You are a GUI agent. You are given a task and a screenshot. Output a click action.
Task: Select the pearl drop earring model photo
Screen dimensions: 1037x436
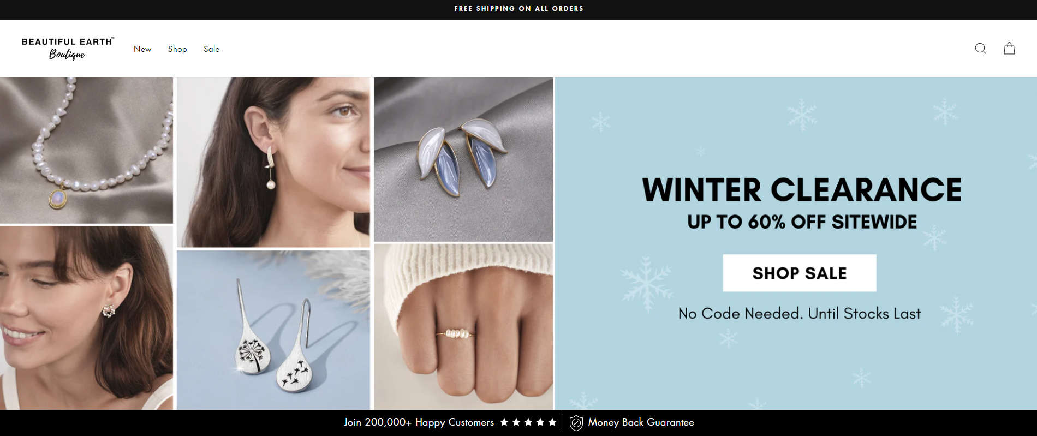273,163
